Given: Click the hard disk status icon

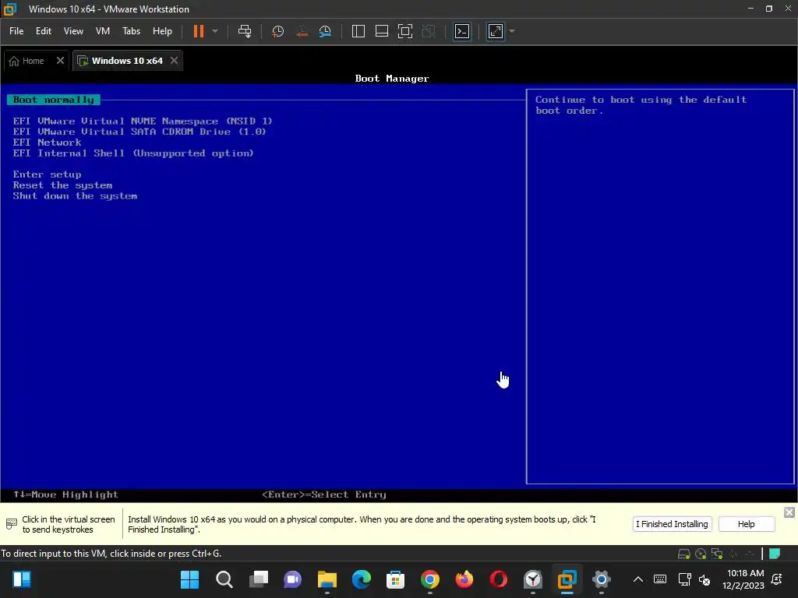Looking at the screenshot, I should (x=684, y=554).
